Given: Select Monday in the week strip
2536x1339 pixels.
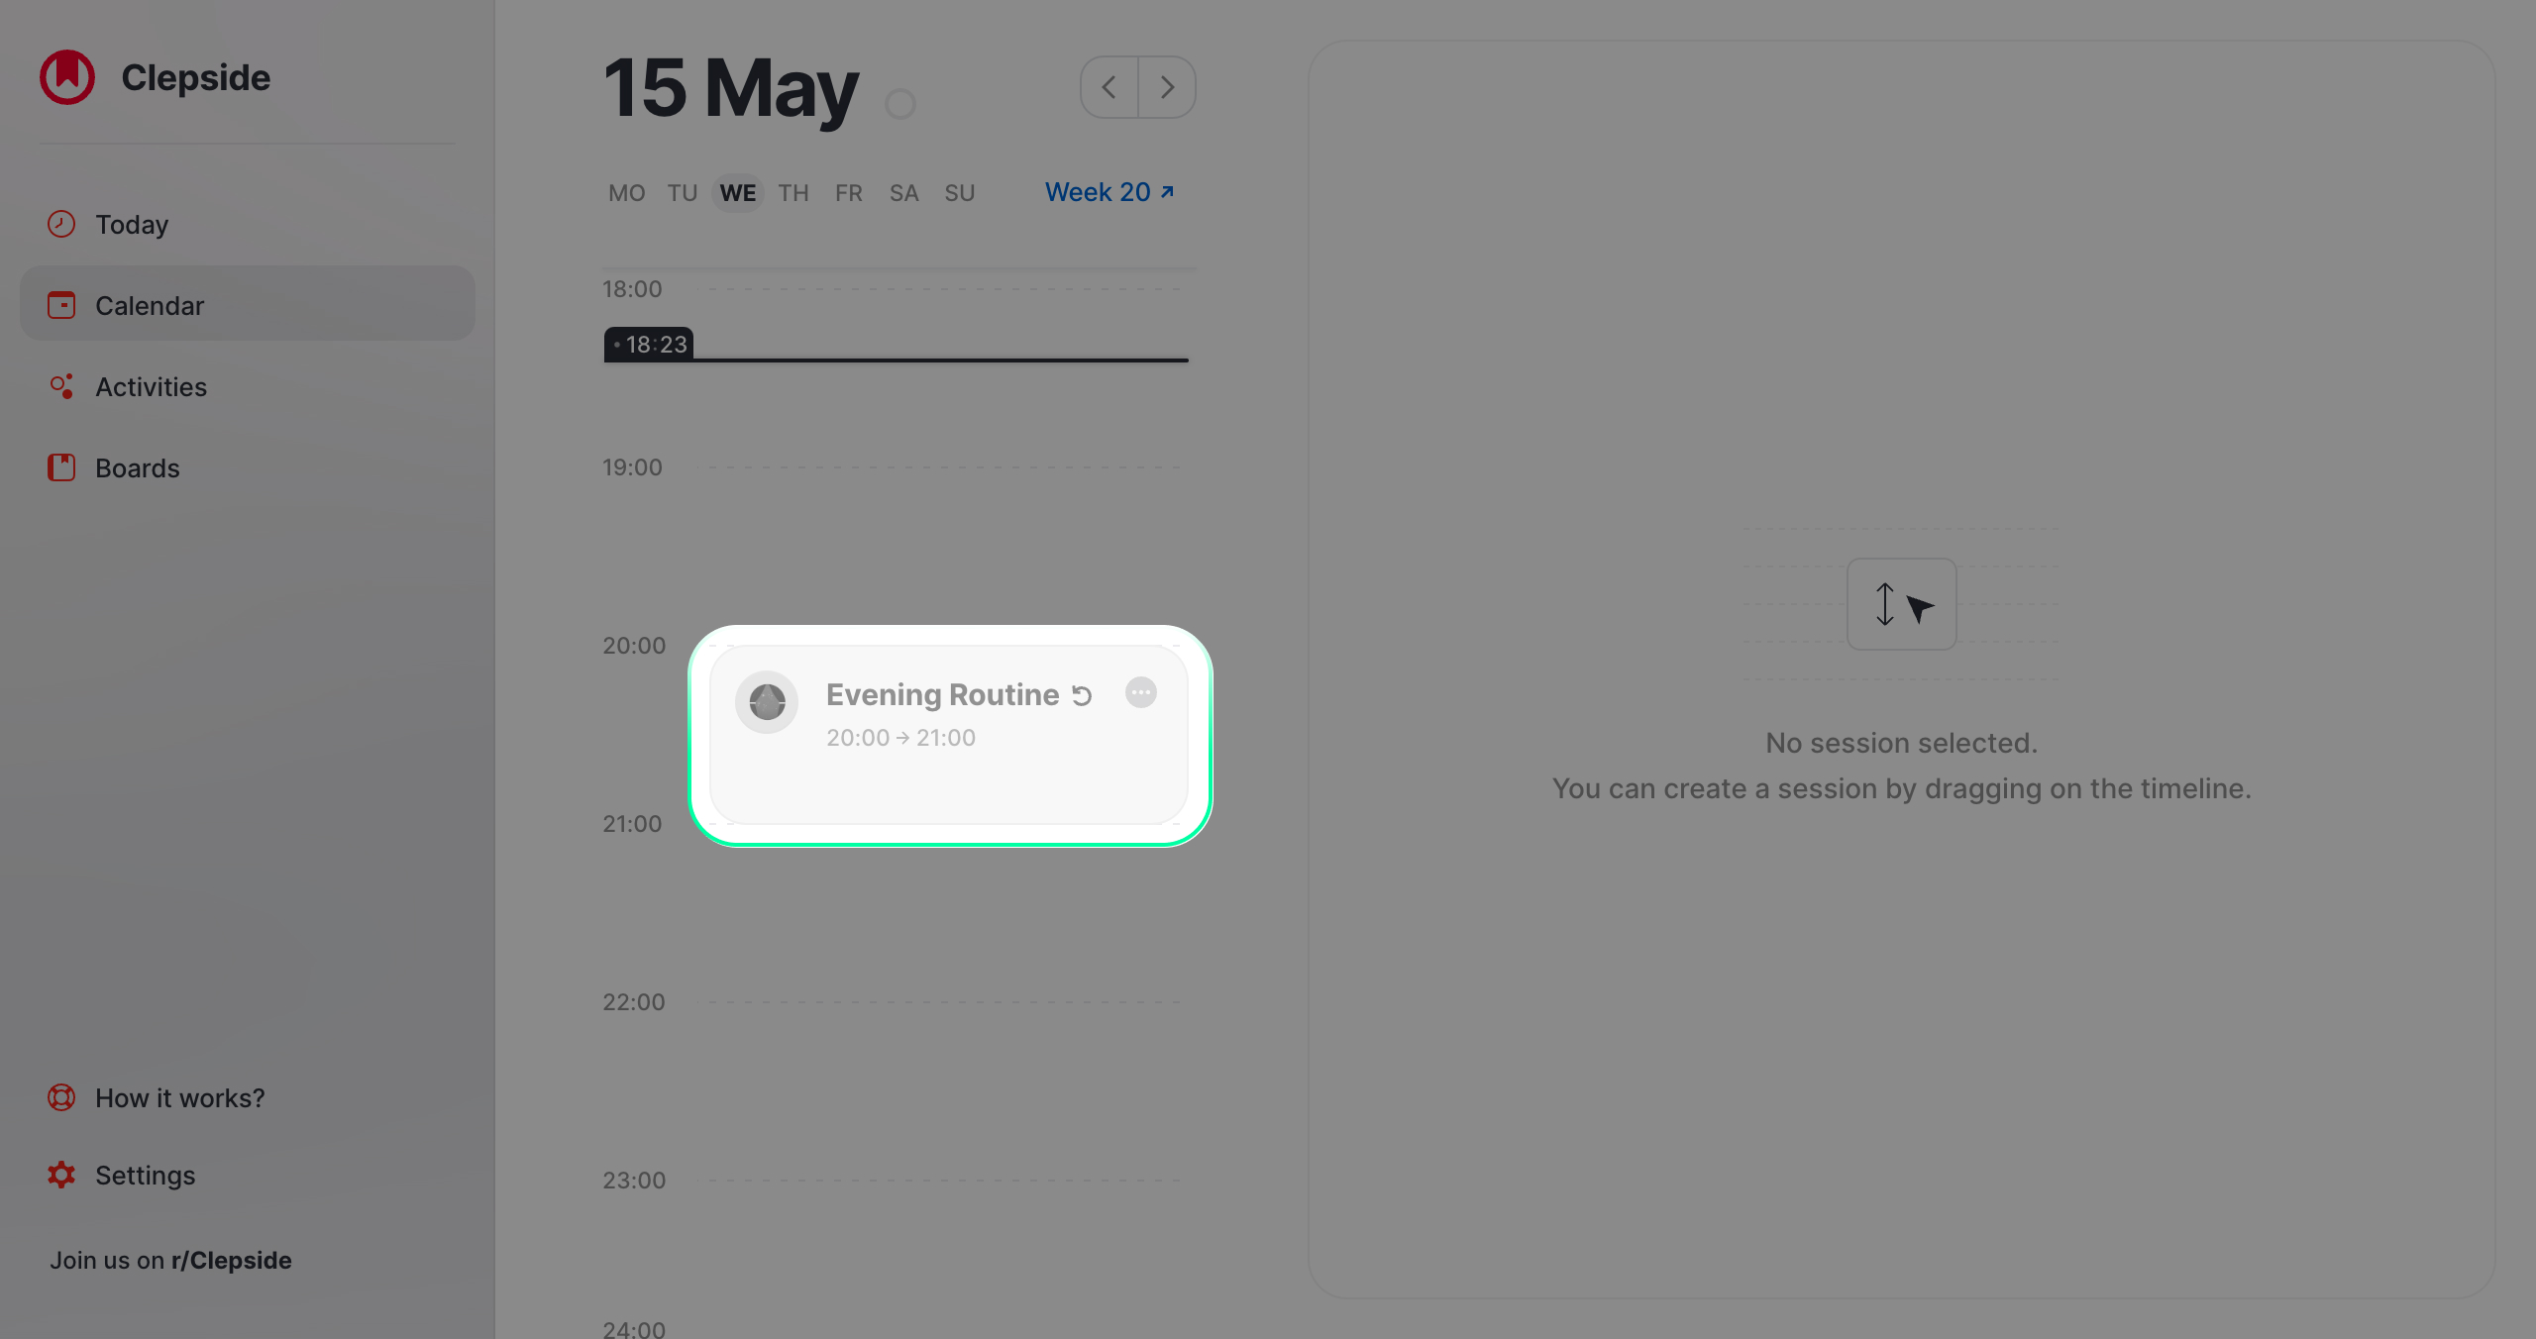Looking at the screenshot, I should 626,193.
